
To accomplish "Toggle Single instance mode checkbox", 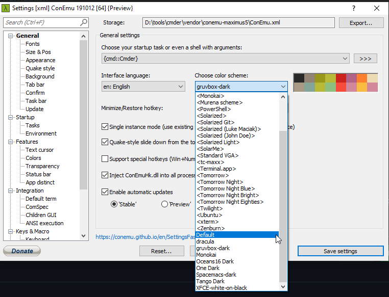I will pyautogui.click(x=105, y=127).
